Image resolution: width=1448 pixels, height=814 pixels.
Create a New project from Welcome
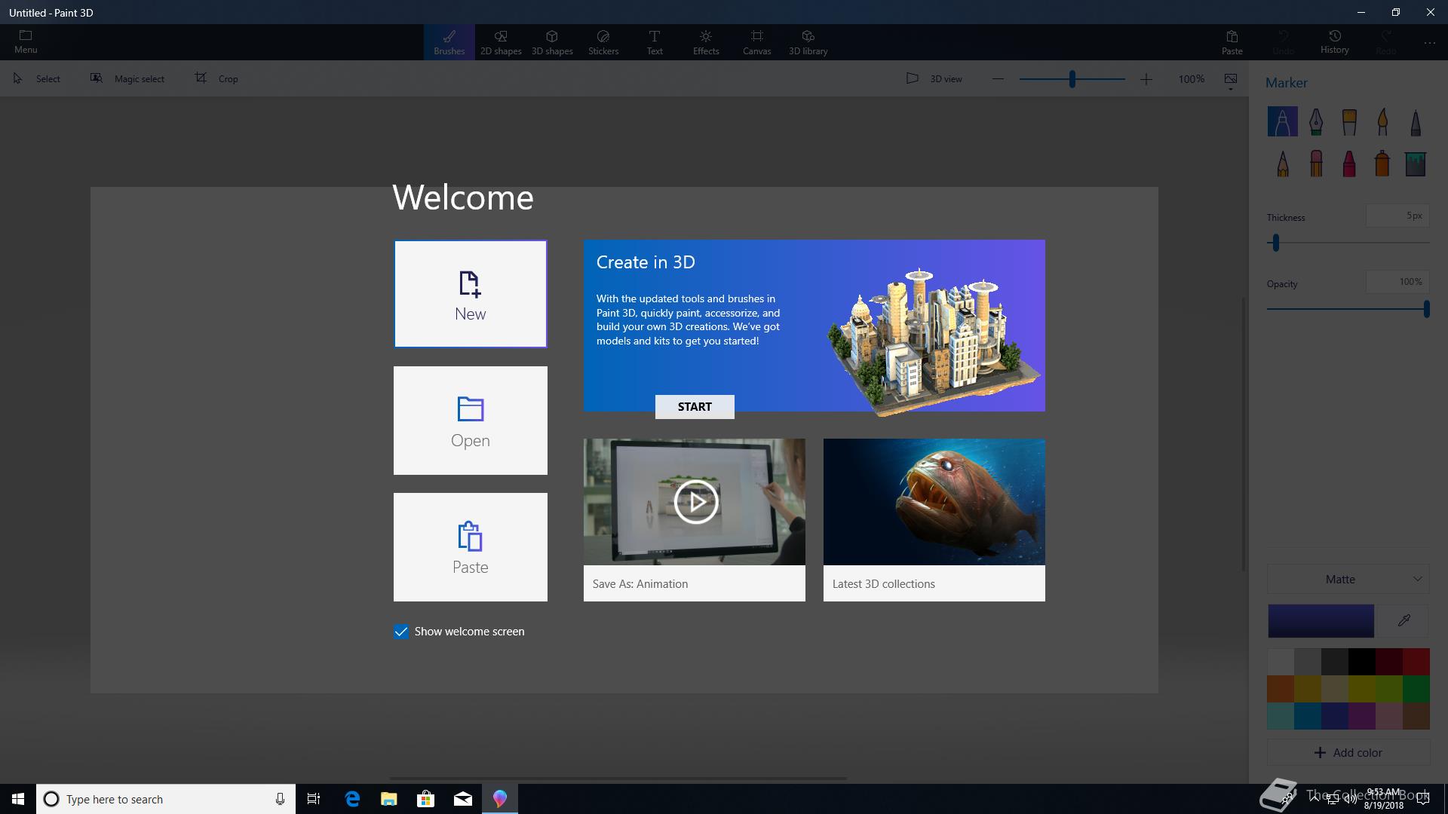[471, 294]
